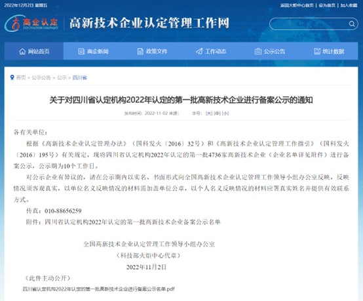This screenshot has width=363, height=301.
Task: Click the breadcrumb location pin icon
Action: click(x=12, y=77)
